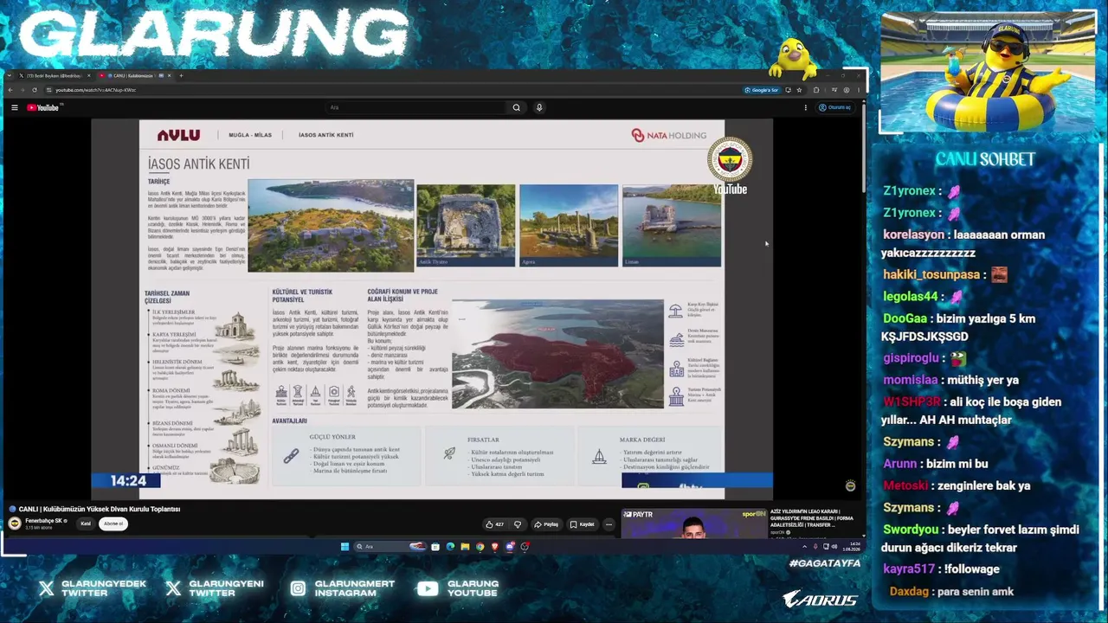Open the Fenerbahçe SK channel name link
The height and width of the screenshot is (623, 1108).
click(x=44, y=521)
